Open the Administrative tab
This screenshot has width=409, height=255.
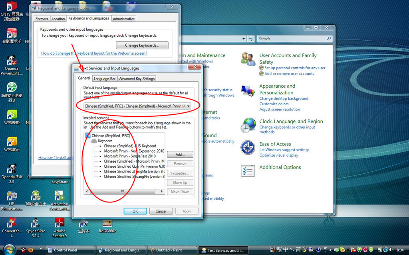click(x=124, y=19)
